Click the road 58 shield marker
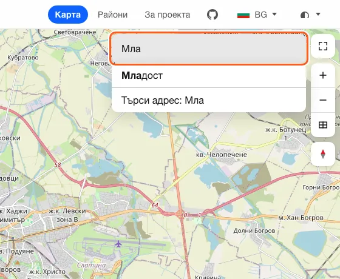Viewport: 340px width, 279px height. (x=58, y=165)
